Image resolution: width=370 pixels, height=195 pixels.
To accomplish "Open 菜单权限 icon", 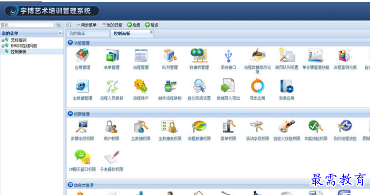I will coord(228,126).
